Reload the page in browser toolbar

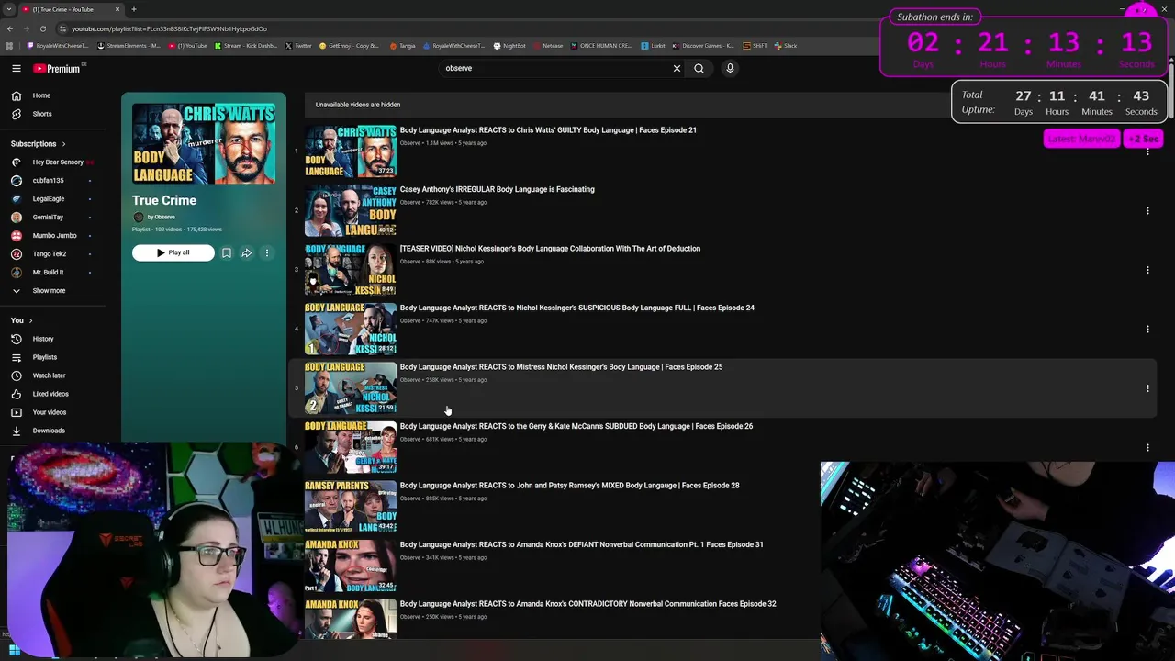pos(42,28)
